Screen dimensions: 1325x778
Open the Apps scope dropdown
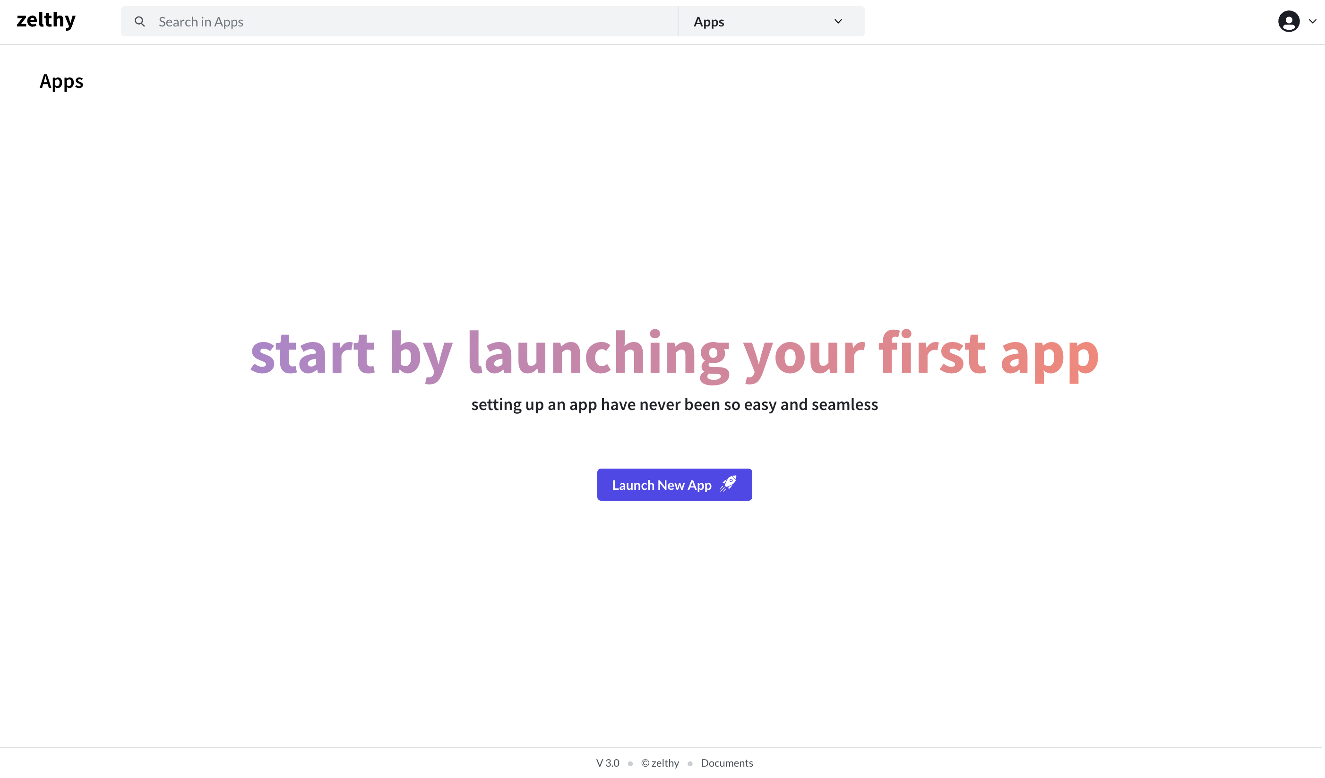coord(771,22)
